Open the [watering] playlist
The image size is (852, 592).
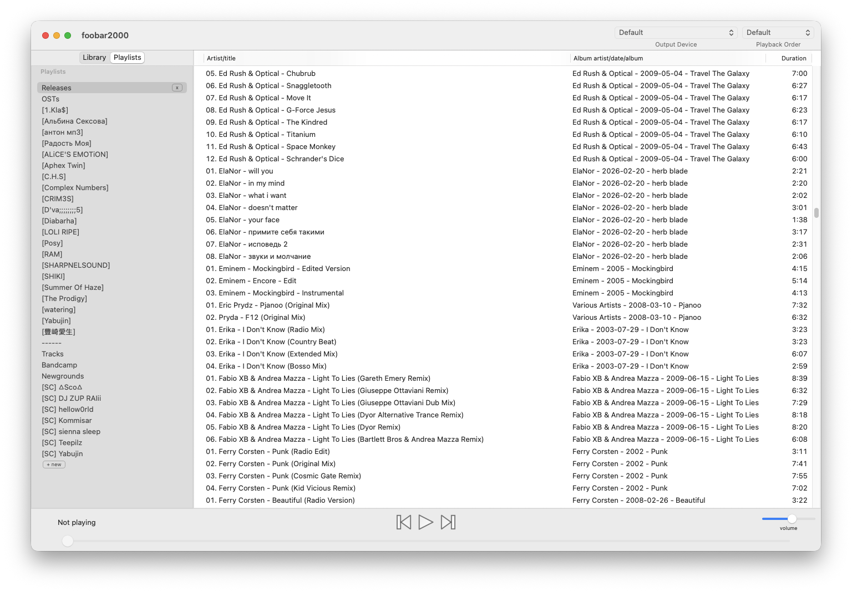pyautogui.click(x=111, y=309)
